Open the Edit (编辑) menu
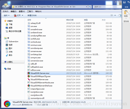Screen dimensions: 130x109 point(14,11)
